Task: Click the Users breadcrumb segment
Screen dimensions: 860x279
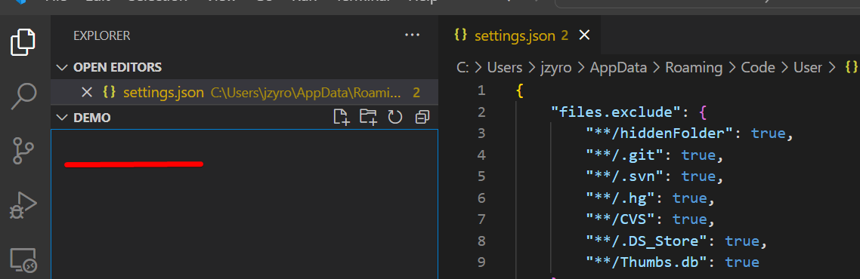Action: (505, 67)
